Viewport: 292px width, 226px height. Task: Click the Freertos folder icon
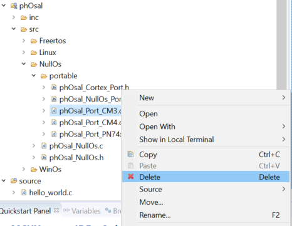(34, 41)
